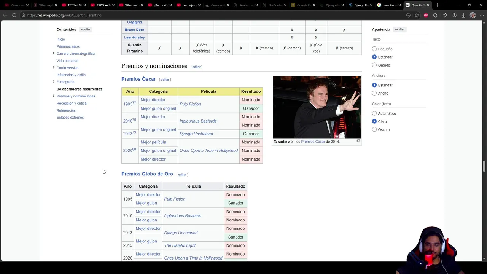Switch to the TFT Set 10 tab

click(74, 5)
